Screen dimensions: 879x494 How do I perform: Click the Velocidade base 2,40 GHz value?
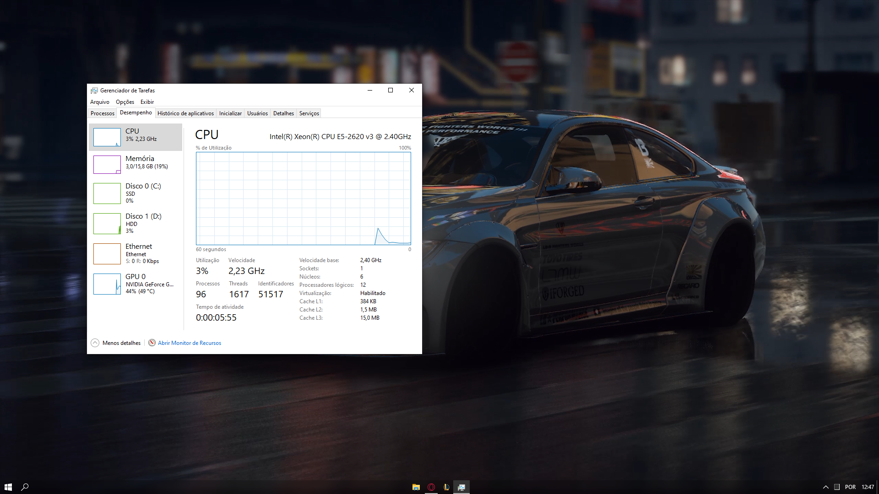pyautogui.click(x=371, y=260)
